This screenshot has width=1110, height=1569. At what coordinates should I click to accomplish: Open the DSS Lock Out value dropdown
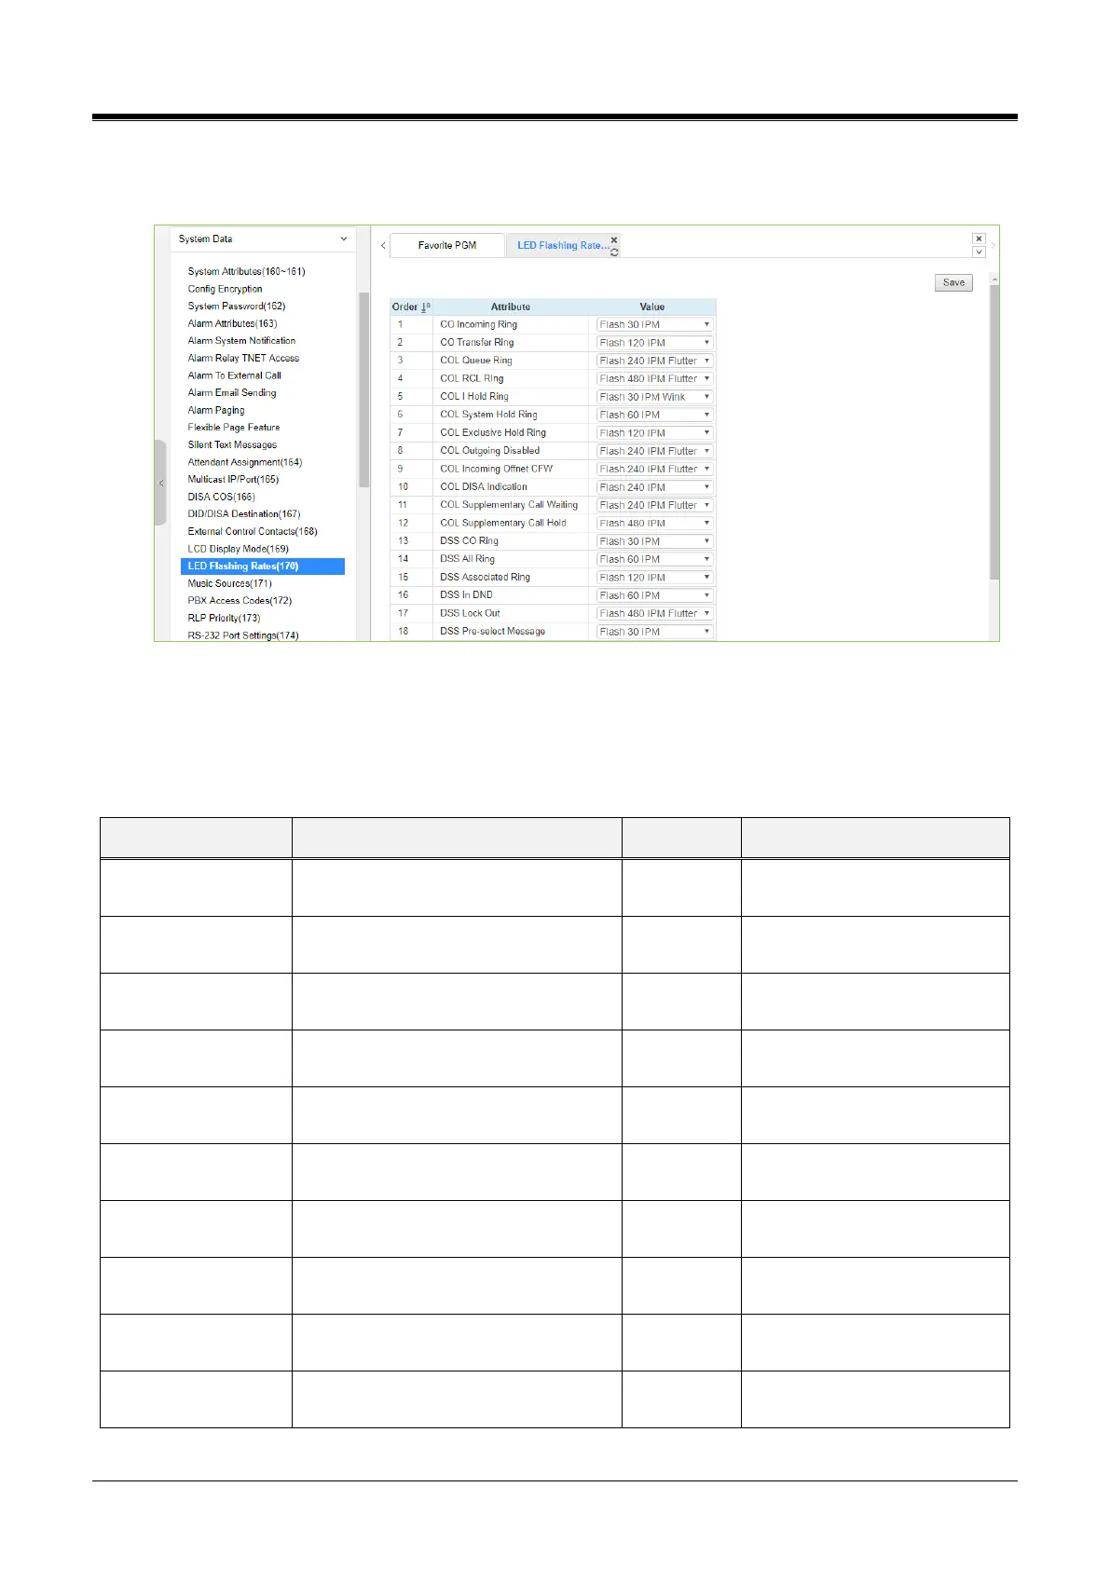click(x=654, y=613)
